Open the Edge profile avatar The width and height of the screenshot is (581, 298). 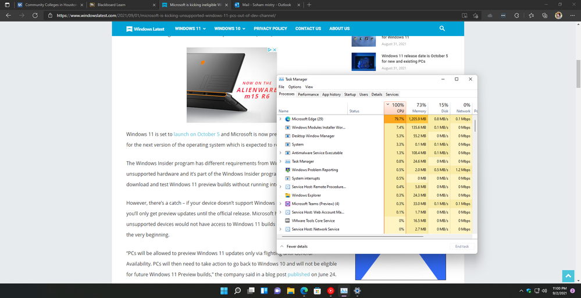pos(558,16)
